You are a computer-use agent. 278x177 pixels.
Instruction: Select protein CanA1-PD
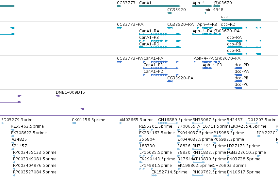161,75
